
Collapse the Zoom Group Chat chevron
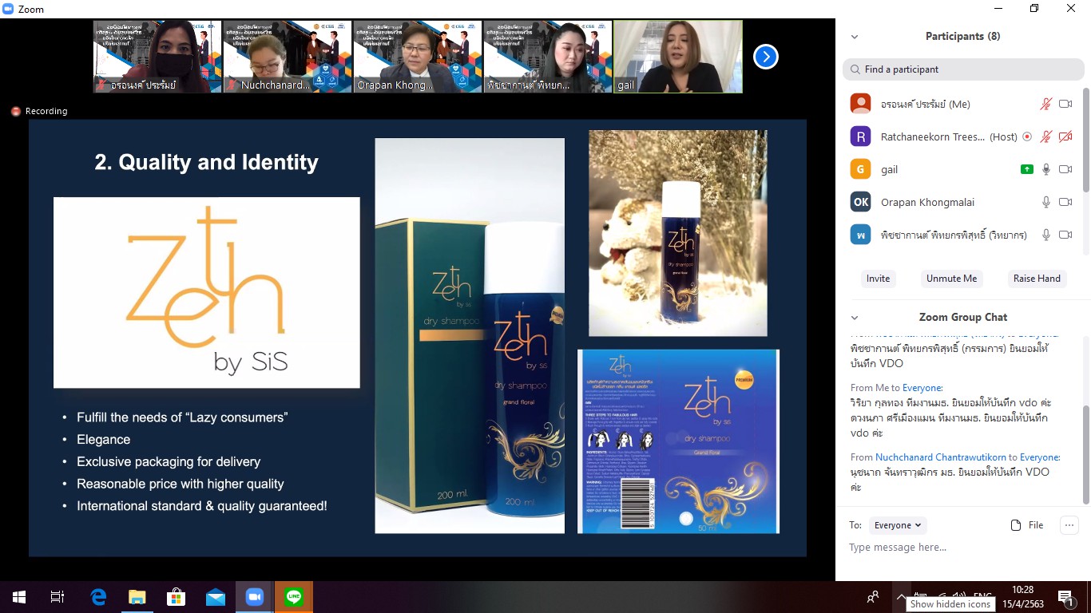[x=855, y=318]
